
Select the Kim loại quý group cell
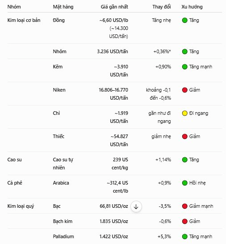[x=21, y=206]
